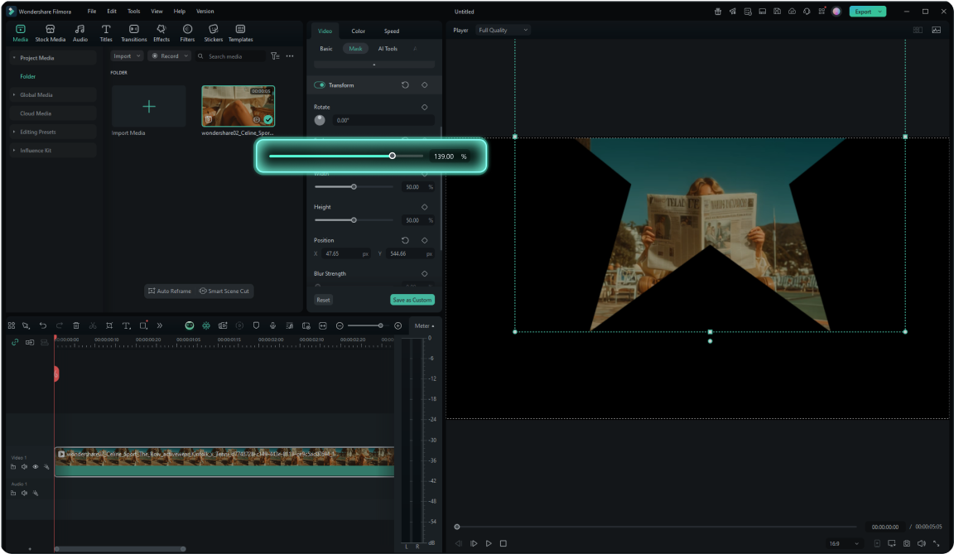The image size is (954, 554).
Task: Open the user account avatar
Action: [836, 12]
